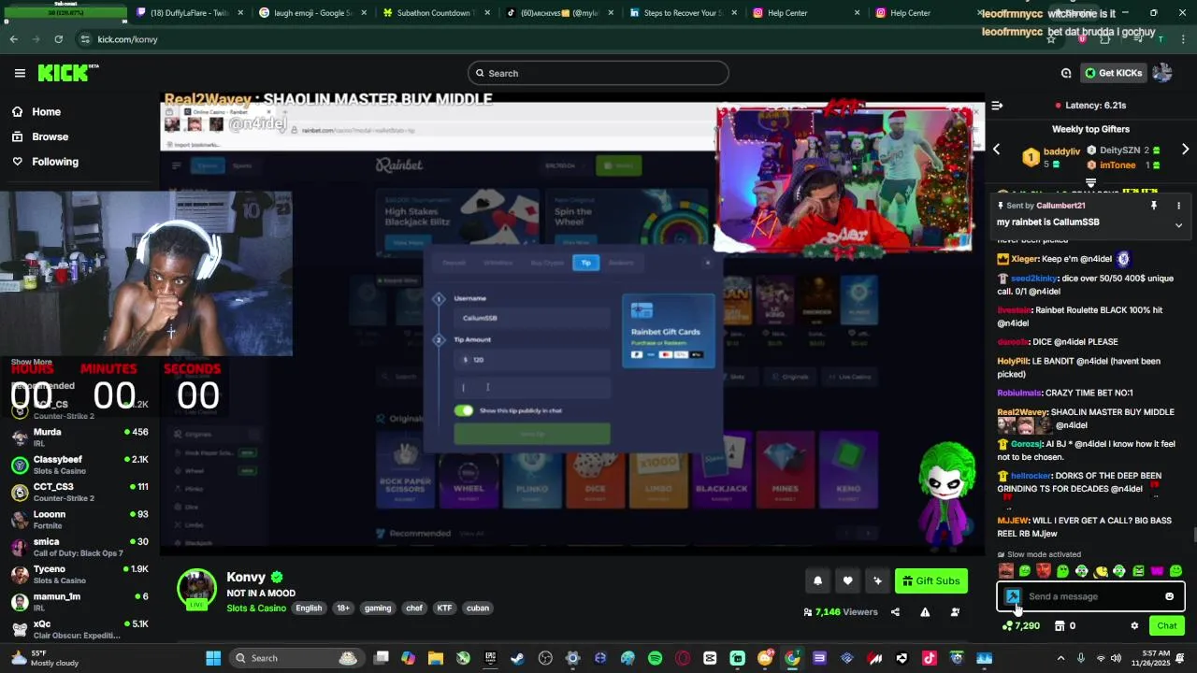
Task: Report the stream via warning icon
Action: pyautogui.click(x=925, y=612)
